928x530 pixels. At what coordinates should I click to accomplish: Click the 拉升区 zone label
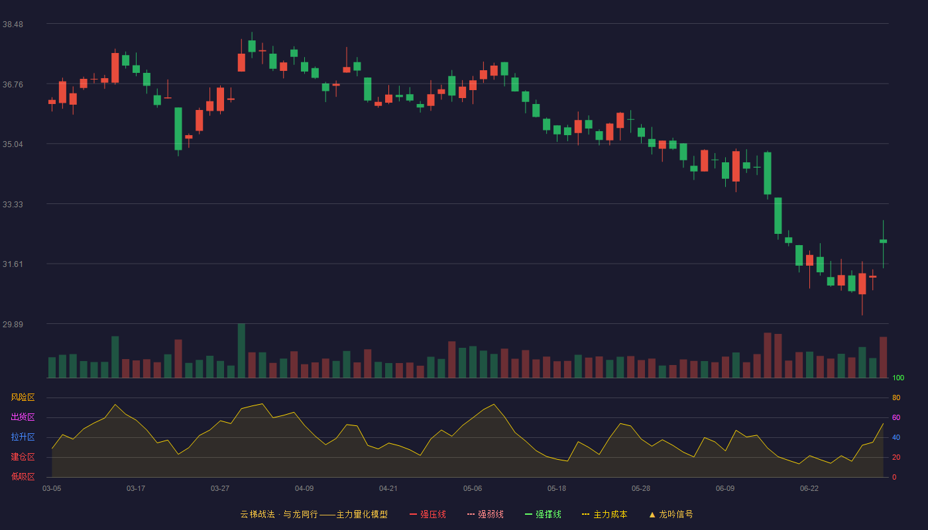(x=23, y=437)
